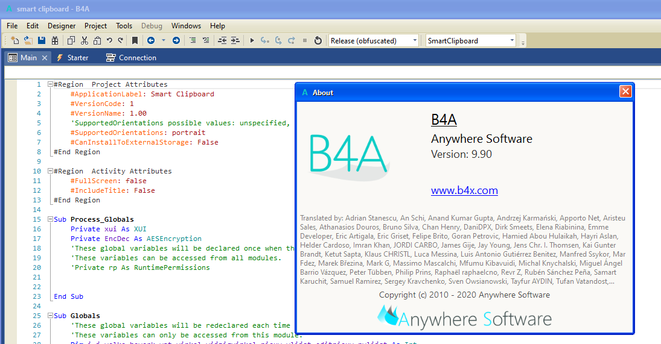The image size is (661, 344).
Task: Click '#SupportedOrientations: portrait' code line
Action: click(x=138, y=133)
